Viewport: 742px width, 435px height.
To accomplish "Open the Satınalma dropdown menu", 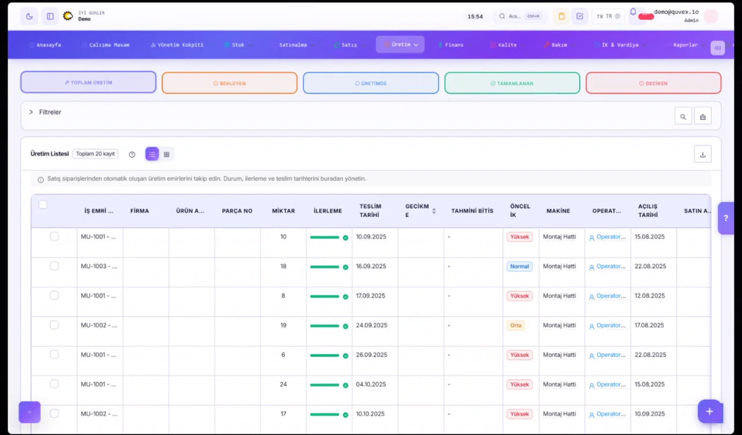I will [294, 45].
